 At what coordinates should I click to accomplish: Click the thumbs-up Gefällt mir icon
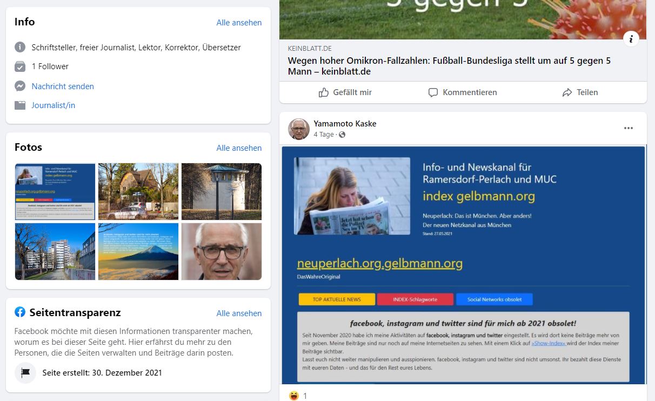coord(324,92)
